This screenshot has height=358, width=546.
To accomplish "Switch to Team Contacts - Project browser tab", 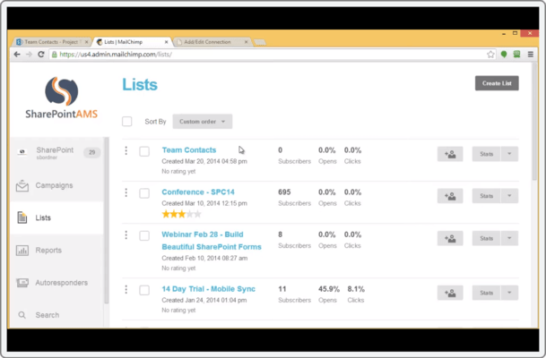I will coord(50,42).
